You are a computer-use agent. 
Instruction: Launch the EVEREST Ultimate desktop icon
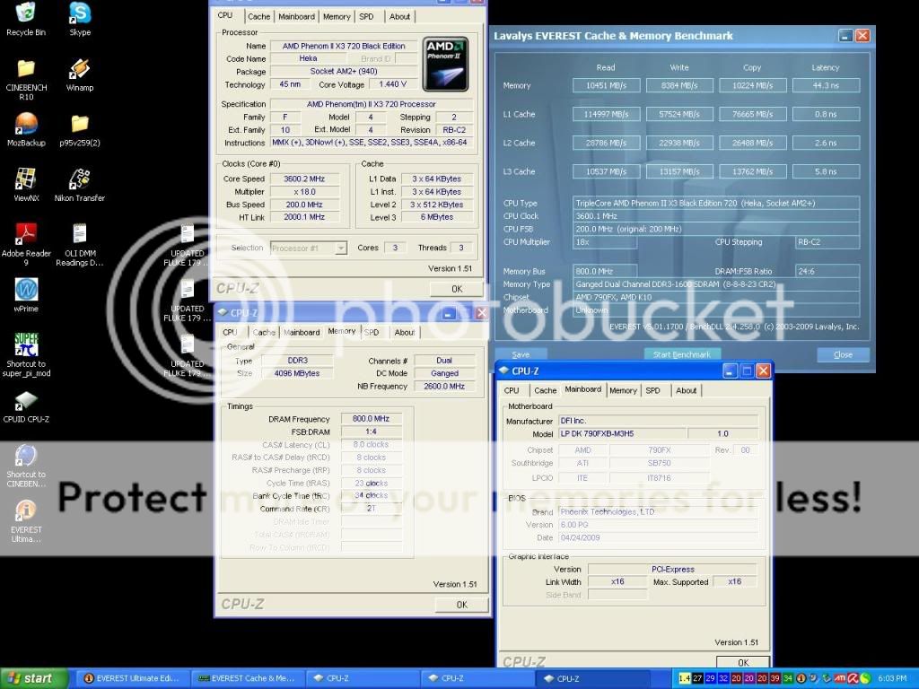tap(26, 521)
